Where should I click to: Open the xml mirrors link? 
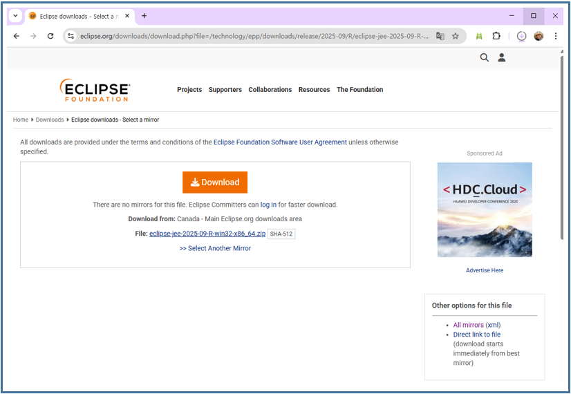pos(493,325)
